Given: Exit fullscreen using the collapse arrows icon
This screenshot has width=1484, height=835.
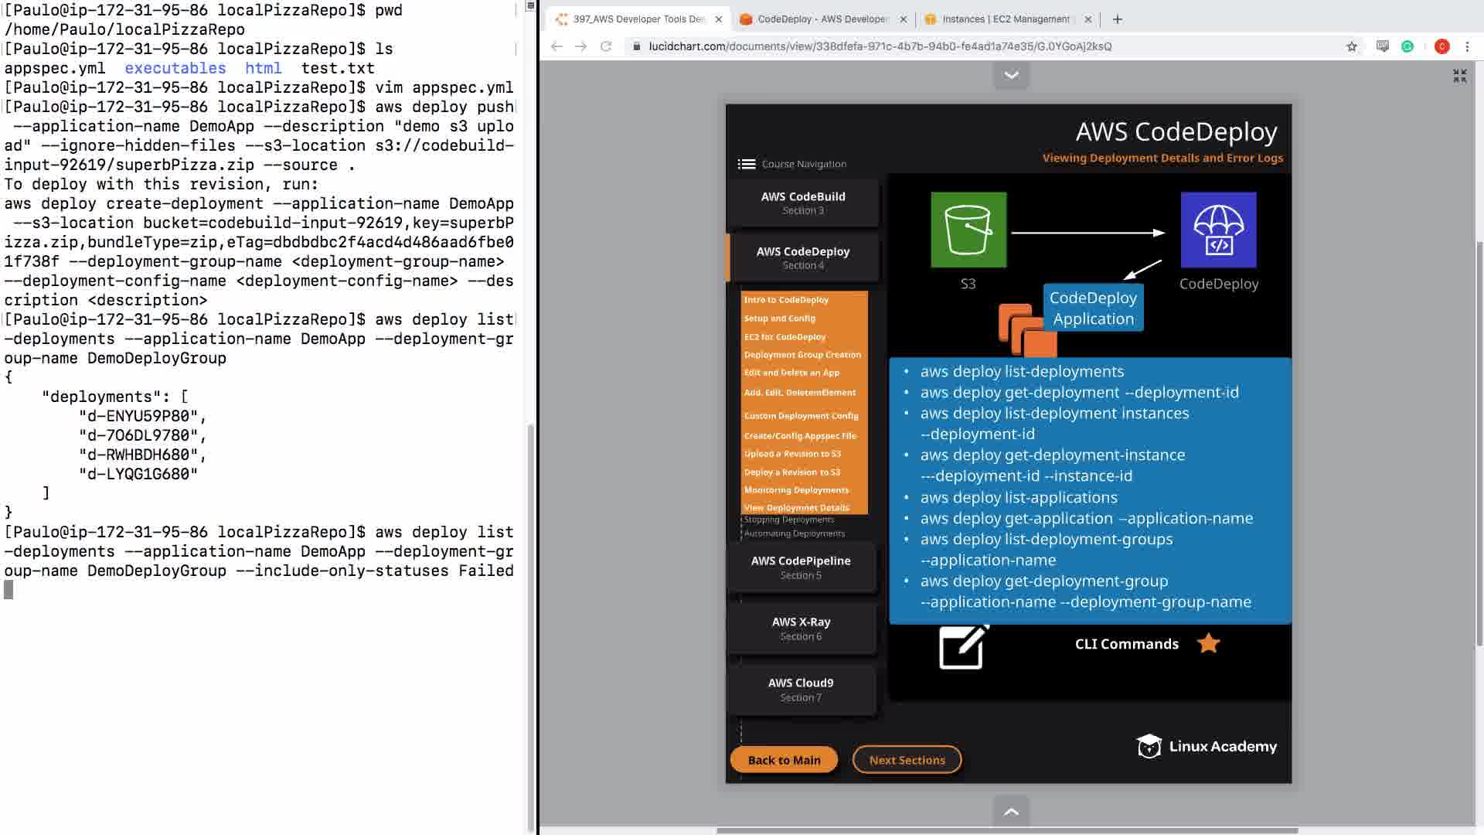Looking at the screenshot, I should tap(1459, 76).
